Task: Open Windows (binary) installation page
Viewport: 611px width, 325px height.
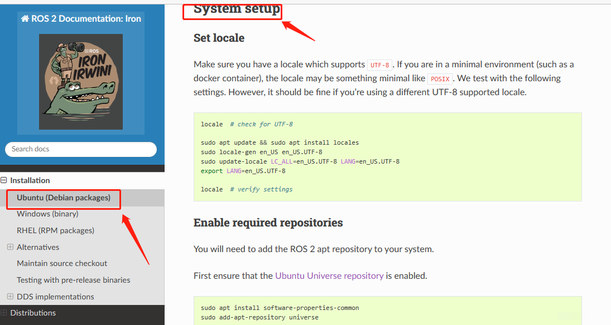Action: pyautogui.click(x=47, y=214)
